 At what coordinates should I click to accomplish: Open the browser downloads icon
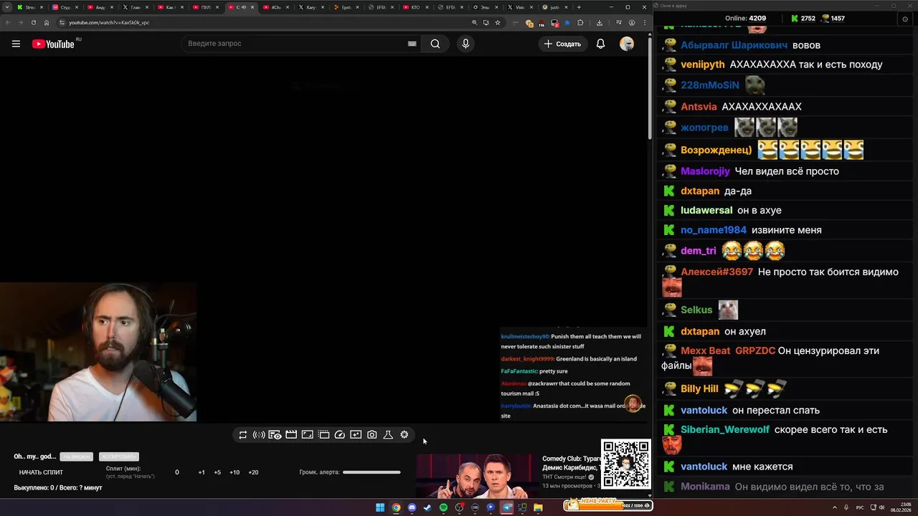click(x=600, y=22)
